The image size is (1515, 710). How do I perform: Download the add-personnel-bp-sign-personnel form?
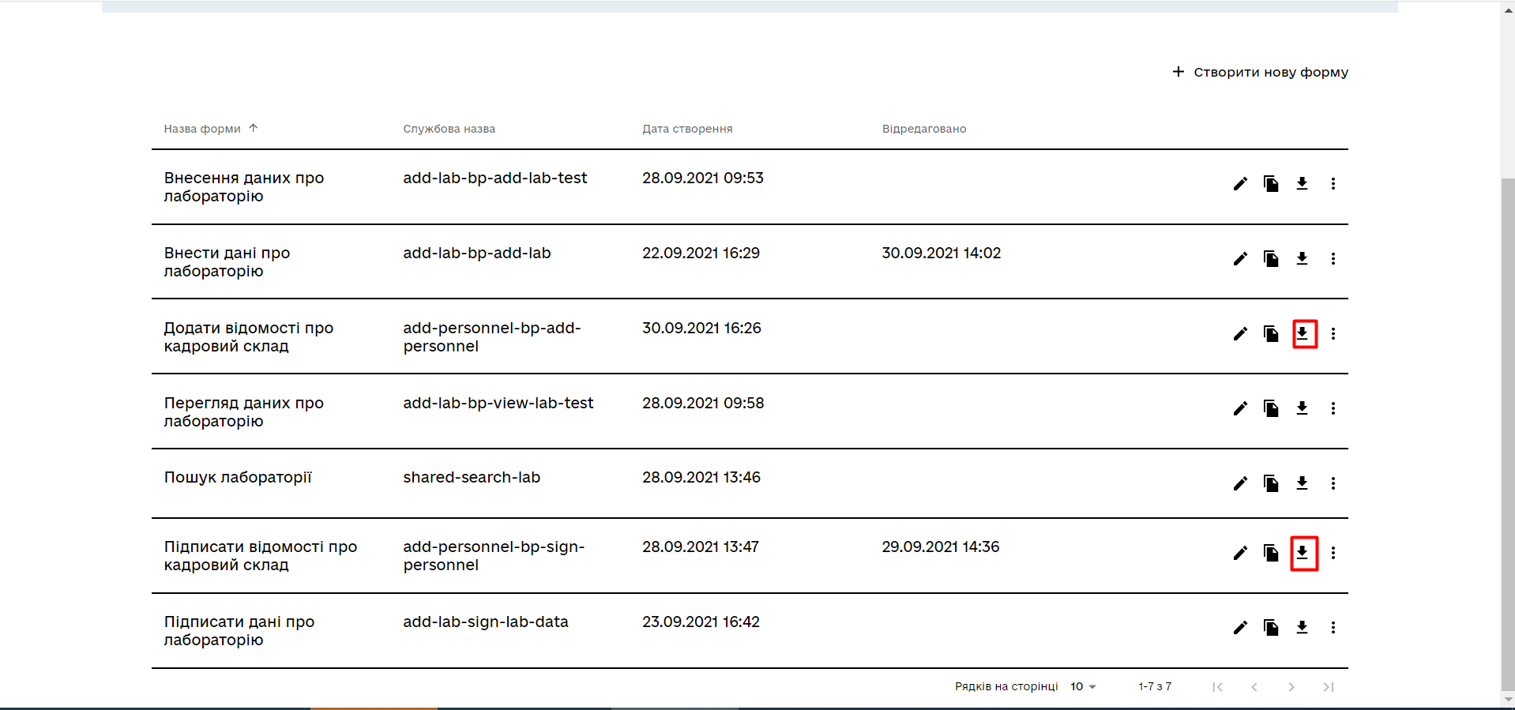[1302, 553]
